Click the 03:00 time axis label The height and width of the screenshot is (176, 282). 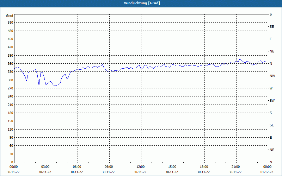(x=46, y=167)
